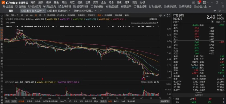Expand the 设置均线 dropdown

click(x=154, y=19)
